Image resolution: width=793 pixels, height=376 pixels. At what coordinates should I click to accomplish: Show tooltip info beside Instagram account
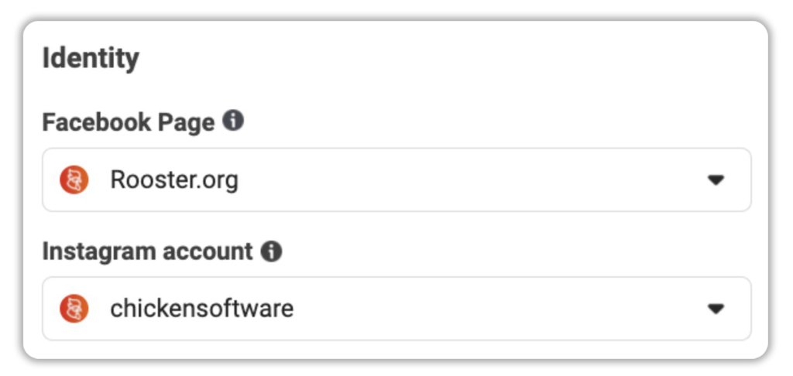[x=271, y=251]
